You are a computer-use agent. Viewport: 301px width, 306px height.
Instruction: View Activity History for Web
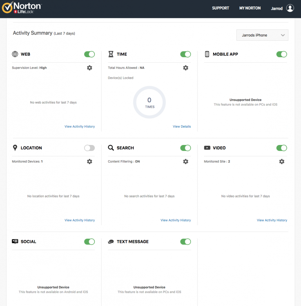(x=80, y=127)
